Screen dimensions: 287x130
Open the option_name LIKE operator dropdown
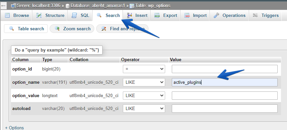(144, 82)
